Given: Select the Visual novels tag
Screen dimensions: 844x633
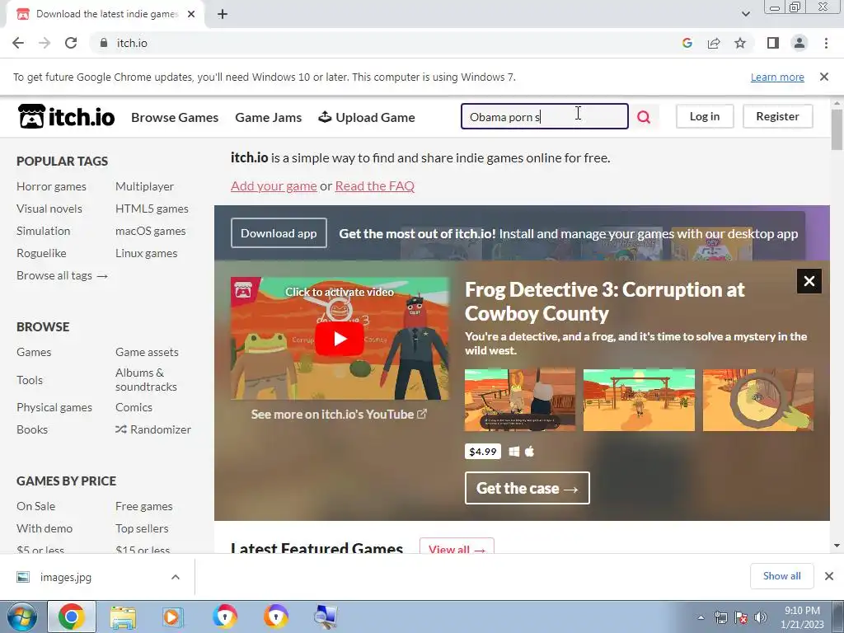Looking at the screenshot, I should click(49, 209).
